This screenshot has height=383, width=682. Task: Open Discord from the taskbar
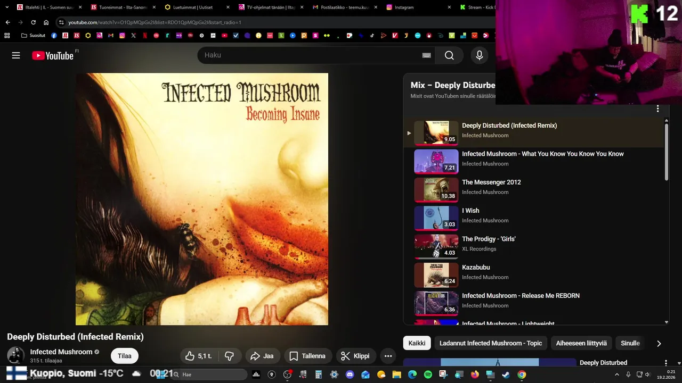point(350,374)
